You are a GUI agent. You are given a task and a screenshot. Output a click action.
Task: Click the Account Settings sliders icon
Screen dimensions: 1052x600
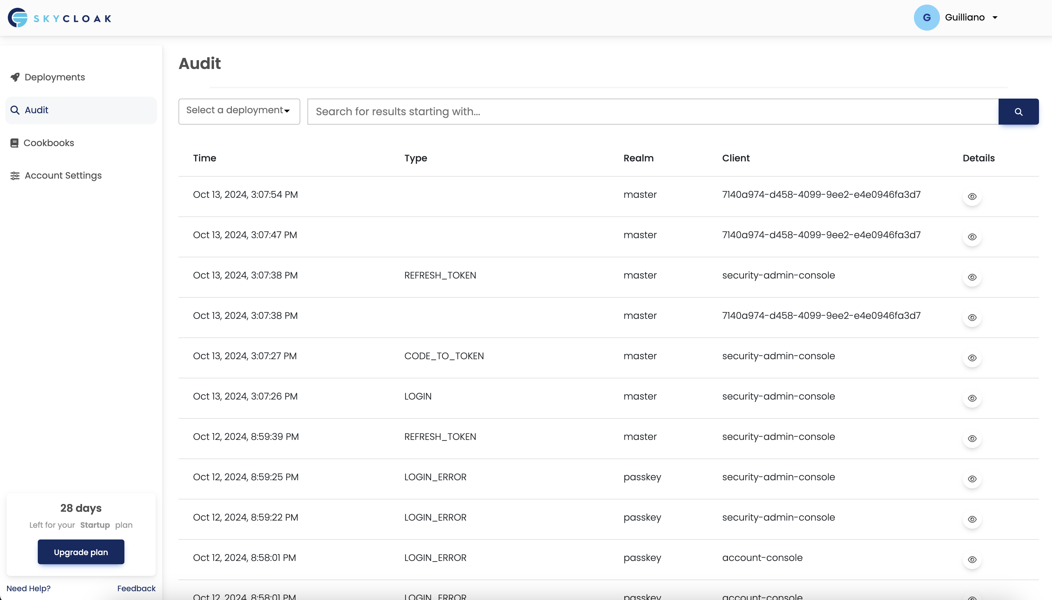pyautogui.click(x=15, y=176)
